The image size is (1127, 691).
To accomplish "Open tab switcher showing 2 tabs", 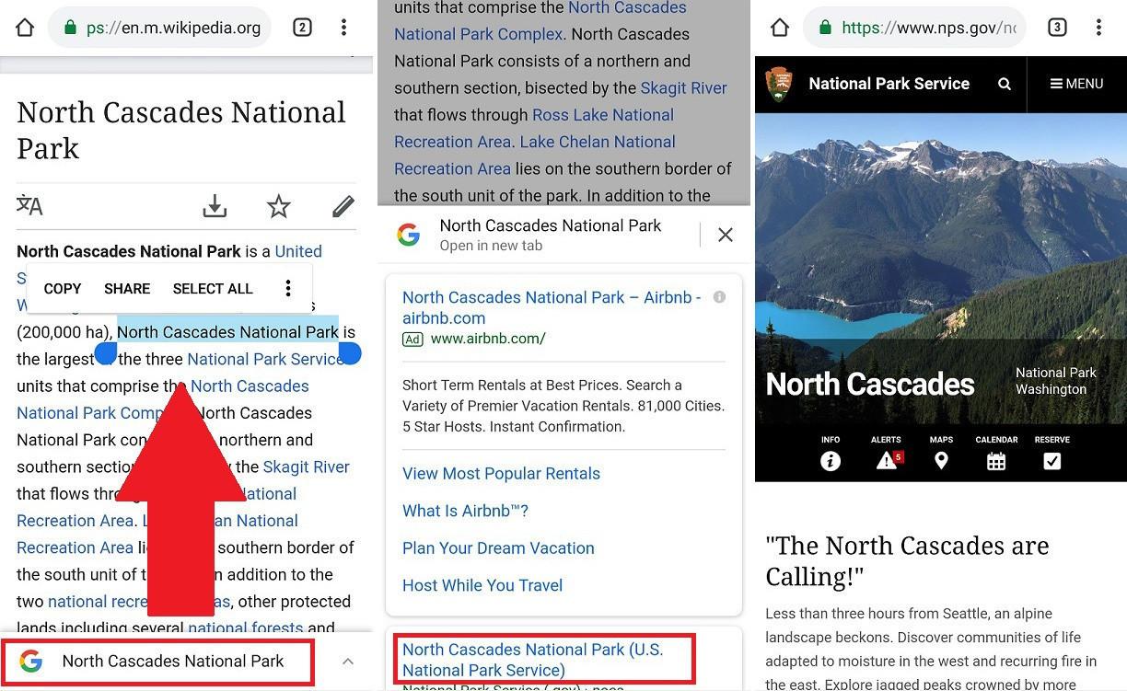I will point(302,28).
